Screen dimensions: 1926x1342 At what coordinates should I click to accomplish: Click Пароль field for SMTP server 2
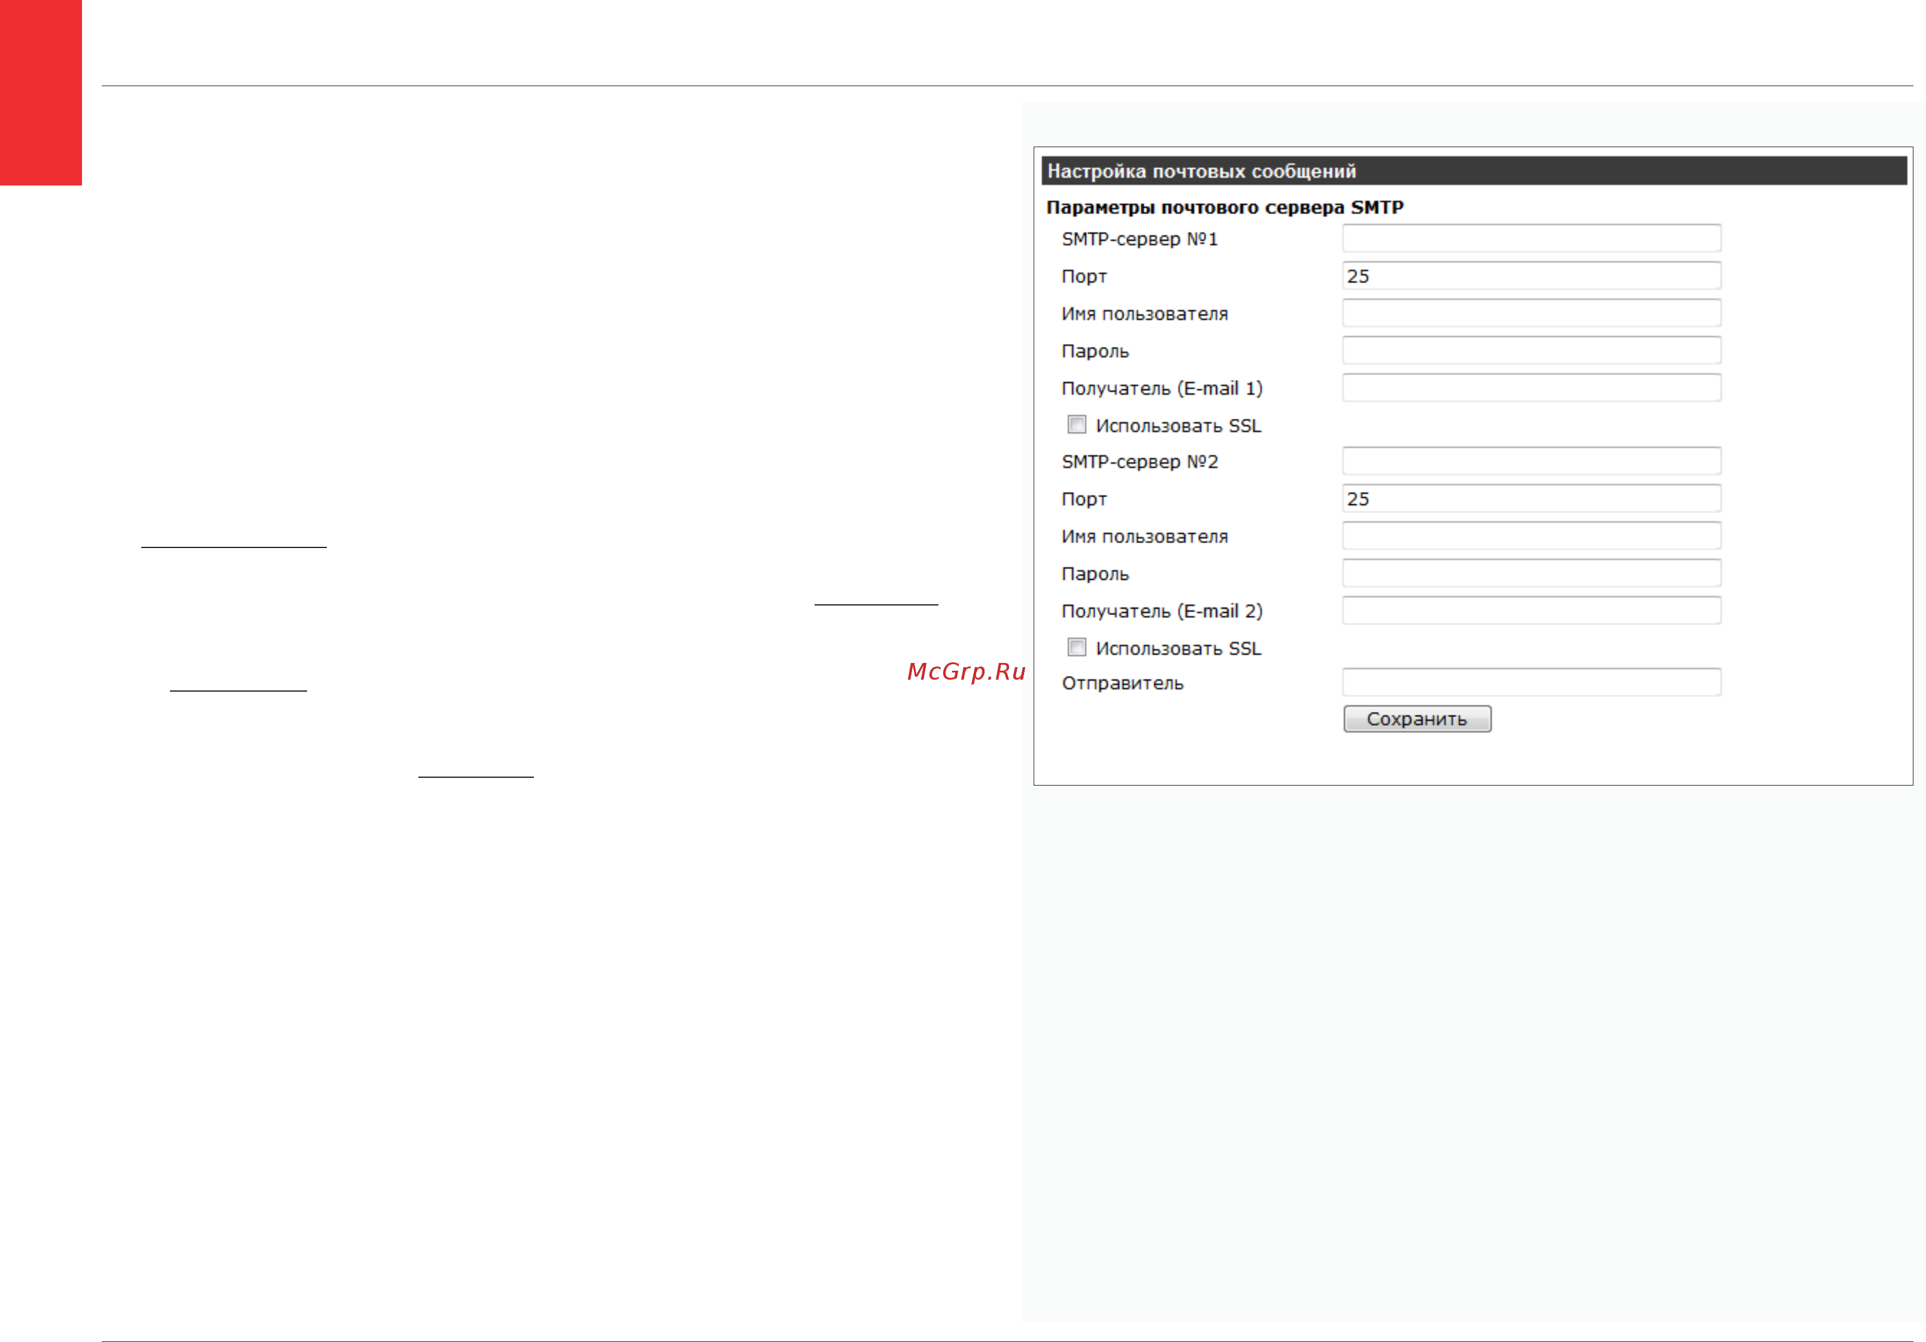click(1531, 573)
